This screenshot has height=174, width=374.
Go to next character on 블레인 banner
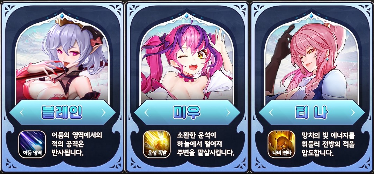point(103,113)
